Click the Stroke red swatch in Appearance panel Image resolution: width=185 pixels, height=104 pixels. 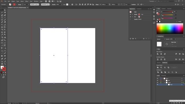tap(139, 14)
